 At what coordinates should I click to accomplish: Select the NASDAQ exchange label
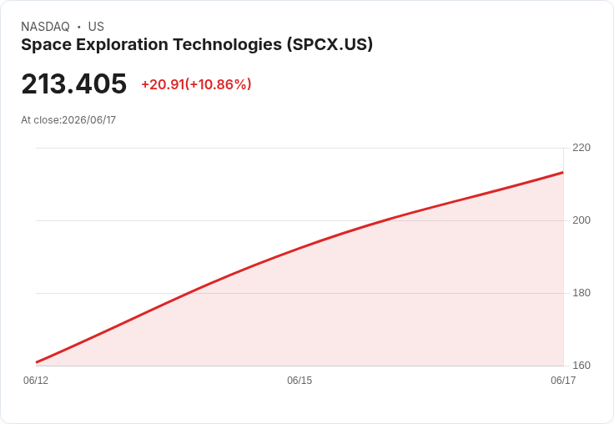click(45, 27)
